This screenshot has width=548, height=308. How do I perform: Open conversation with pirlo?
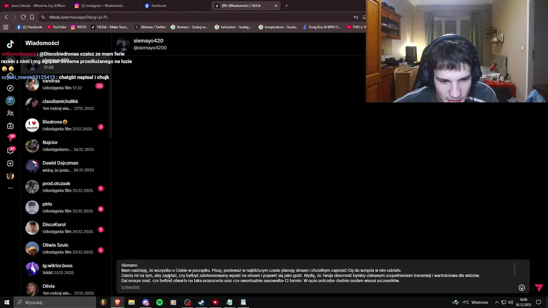point(66,207)
